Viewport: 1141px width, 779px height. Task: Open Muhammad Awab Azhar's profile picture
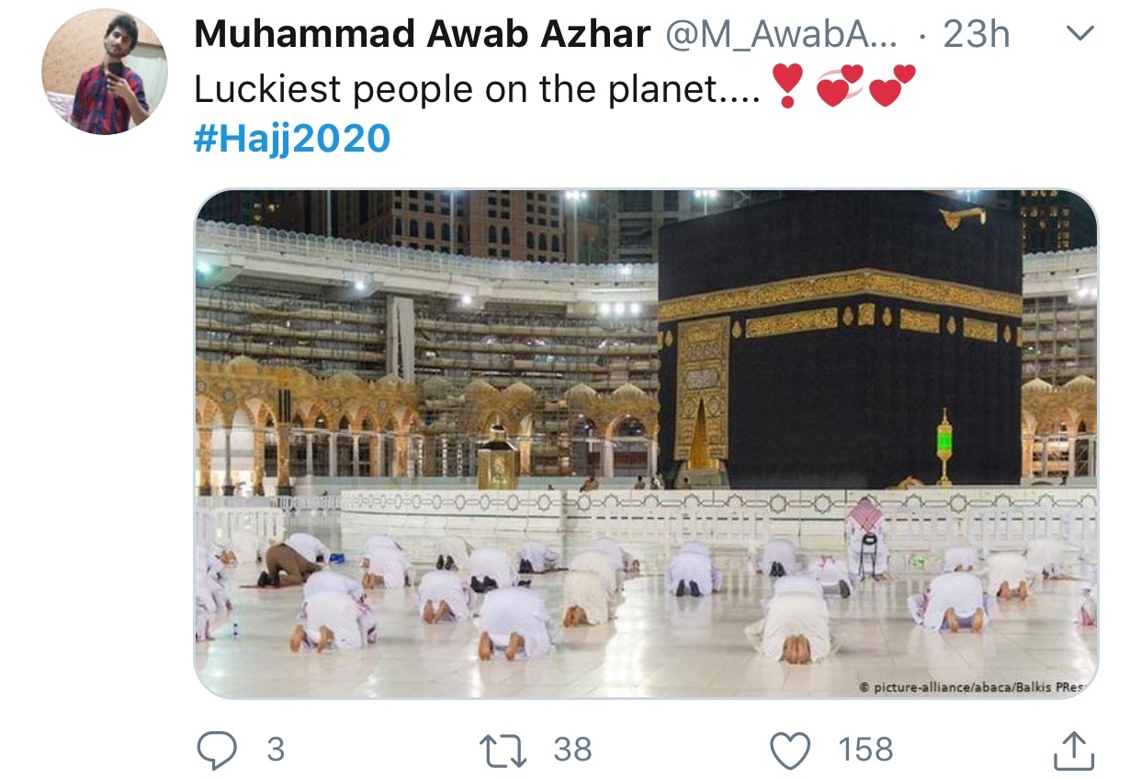[105, 72]
